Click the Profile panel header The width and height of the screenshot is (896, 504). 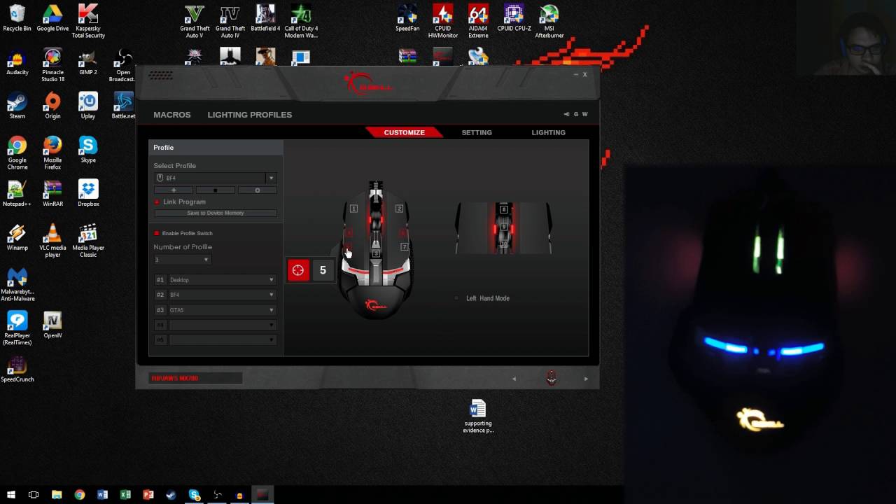(216, 148)
